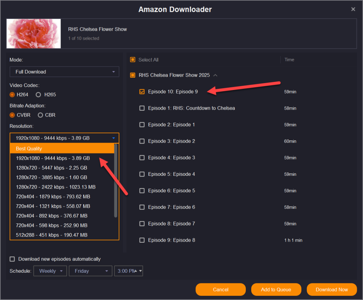Select 720x404 - 892 kbps option
Image resolution: width=363 pixels, height=300 pixels.
click(62, 216)
